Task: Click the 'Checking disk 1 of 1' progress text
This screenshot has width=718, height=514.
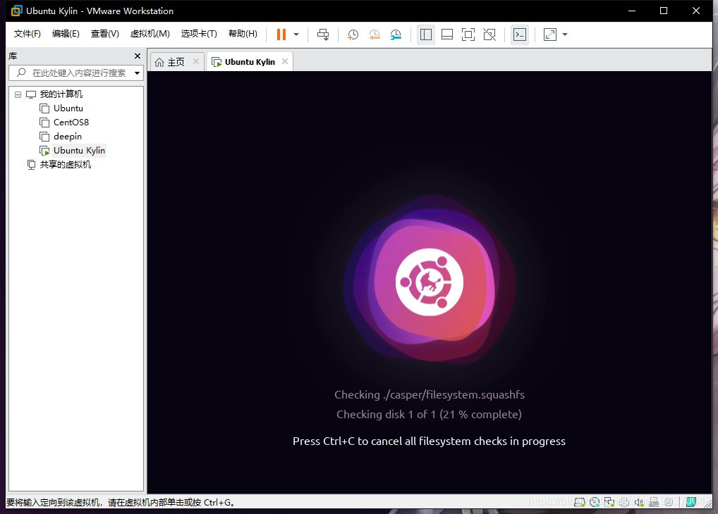Action: 429,414
